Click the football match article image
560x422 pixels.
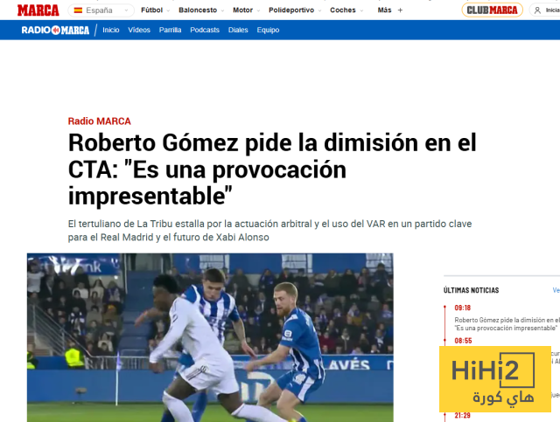tap(210, 336)
